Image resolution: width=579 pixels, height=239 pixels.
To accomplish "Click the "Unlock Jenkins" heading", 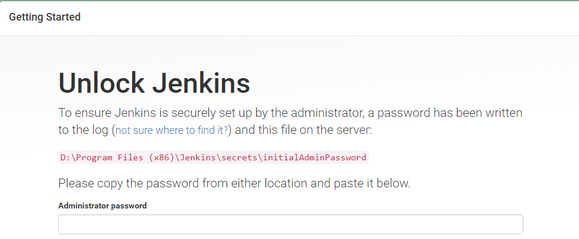I will [154, 83].
